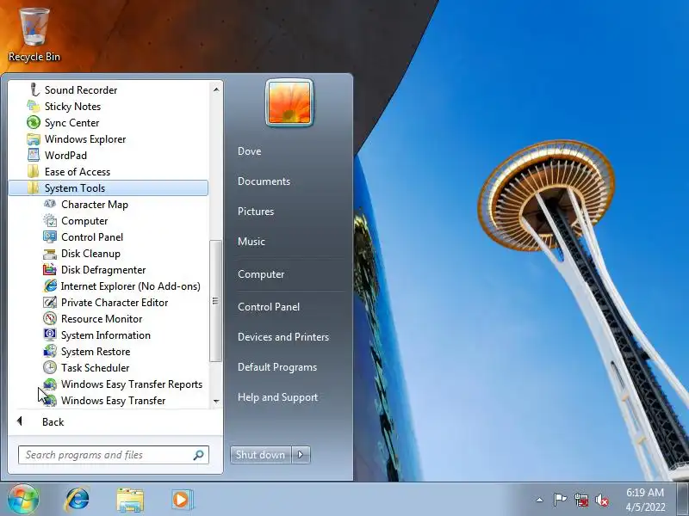Open Character Map icon
Screen dimensions: 689x516
coord(50,204)
